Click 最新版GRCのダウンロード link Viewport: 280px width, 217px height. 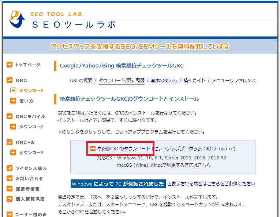(x=123, y=148)
